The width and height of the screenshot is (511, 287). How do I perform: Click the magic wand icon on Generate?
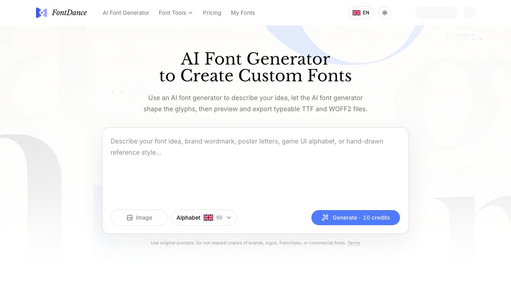(325, 218)
